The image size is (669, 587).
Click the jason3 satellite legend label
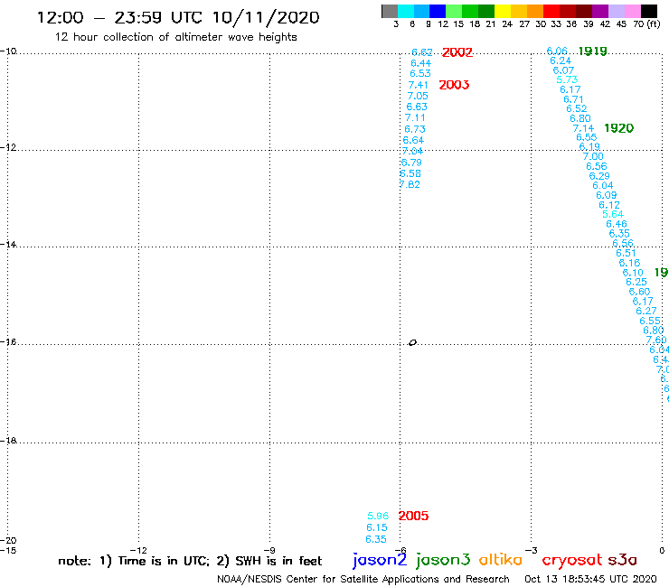point(443,560)
